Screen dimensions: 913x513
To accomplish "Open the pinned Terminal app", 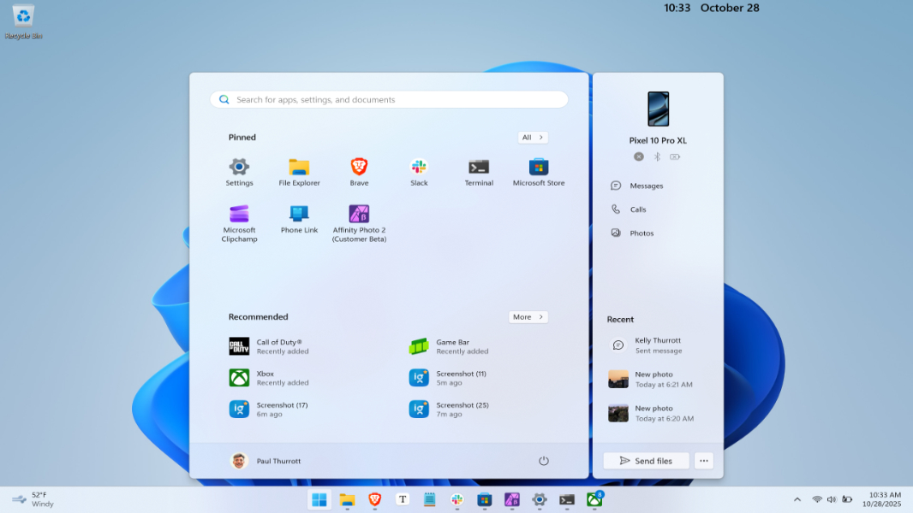I will pos(479,170).
